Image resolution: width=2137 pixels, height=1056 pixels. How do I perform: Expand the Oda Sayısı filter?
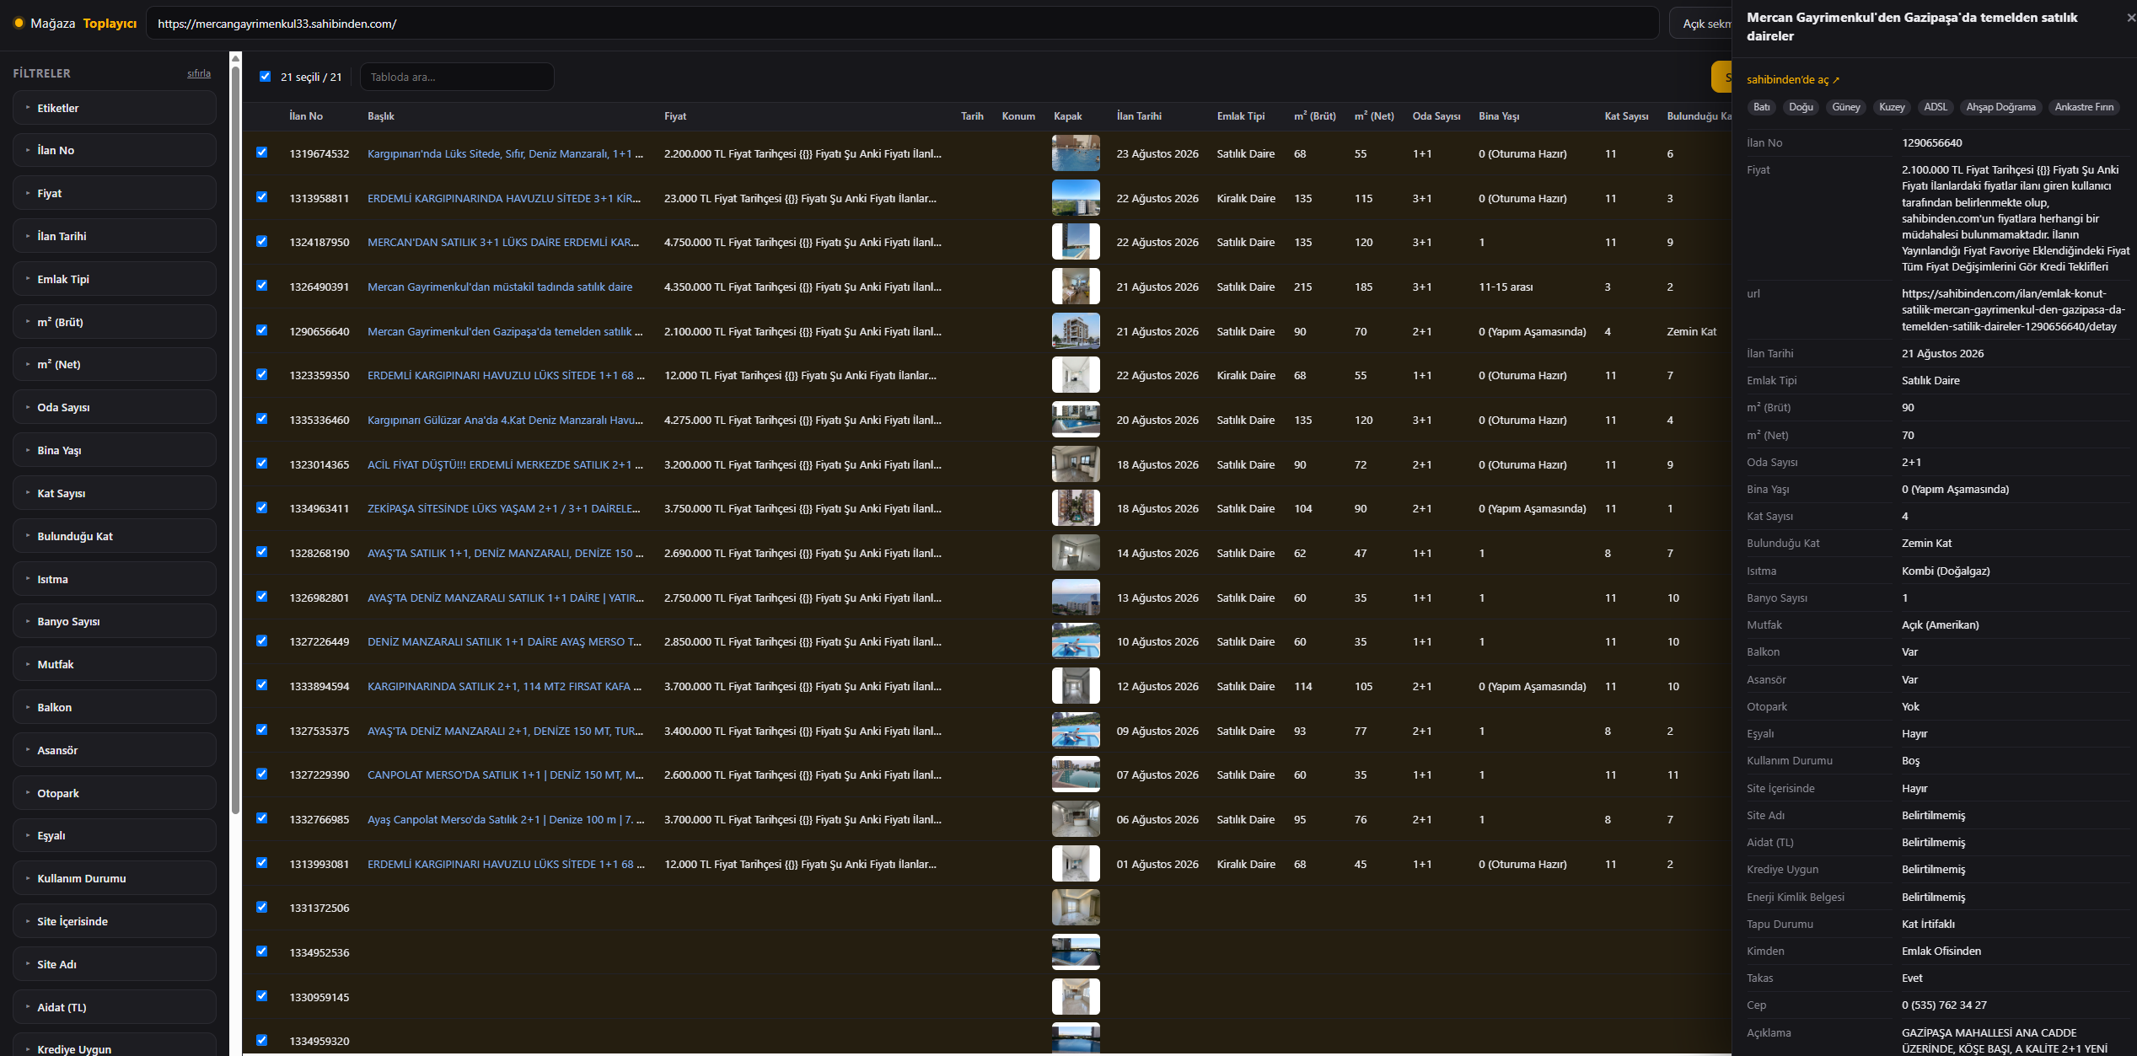[x=115, y=407]
